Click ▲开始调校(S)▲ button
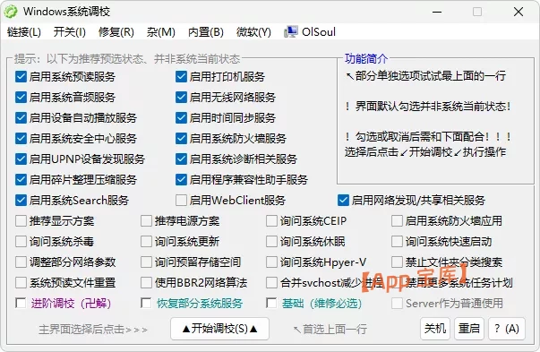540x352 pixels. (219, 329)
